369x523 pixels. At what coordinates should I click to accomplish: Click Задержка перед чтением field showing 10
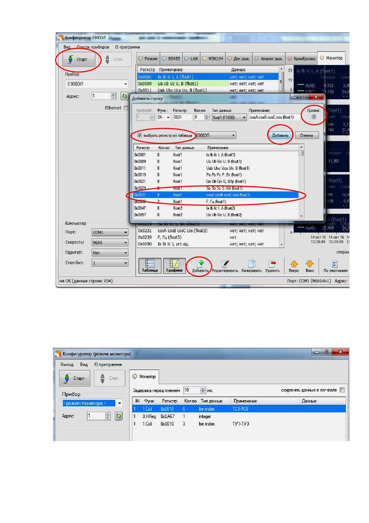[192, 390]
